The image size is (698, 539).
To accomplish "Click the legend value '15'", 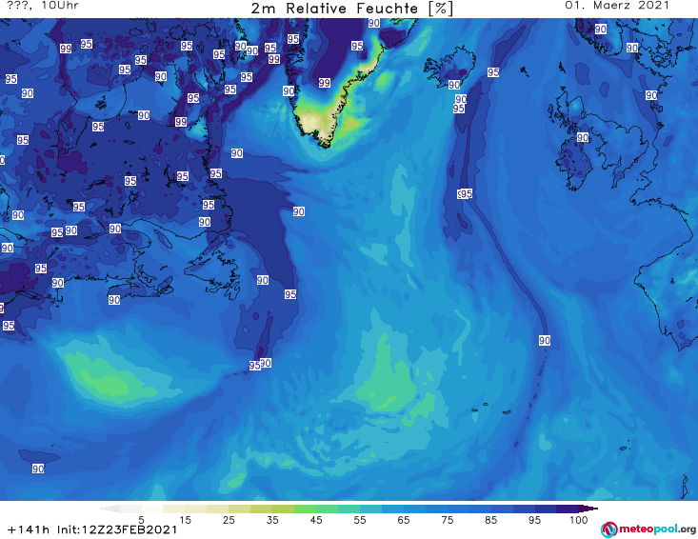I will pos(185,520).
